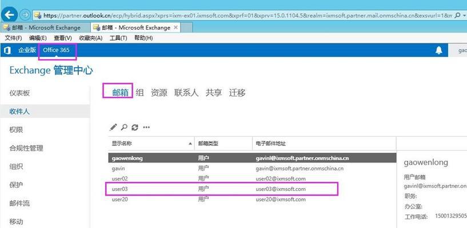The height and width of the screenshot is (228, 467).
Task: Select the 共享 tab
Action: (214, 92)
